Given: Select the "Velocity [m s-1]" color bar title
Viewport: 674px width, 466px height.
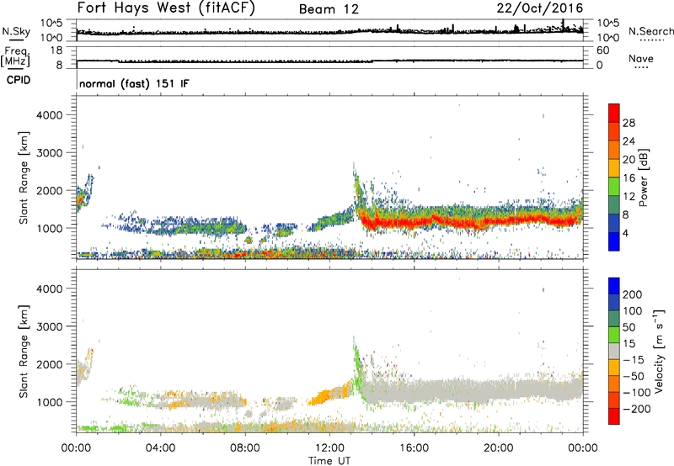Looking at the screenshot, I should 659,352.
